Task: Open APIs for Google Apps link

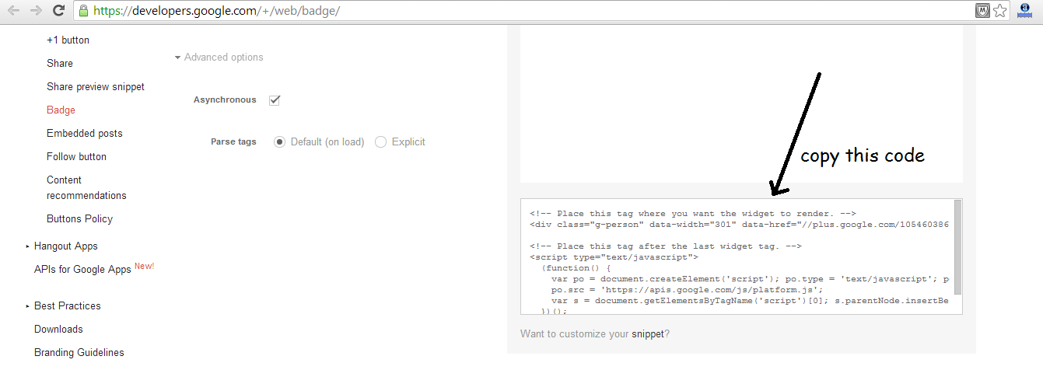Action: tap(82, 270)
